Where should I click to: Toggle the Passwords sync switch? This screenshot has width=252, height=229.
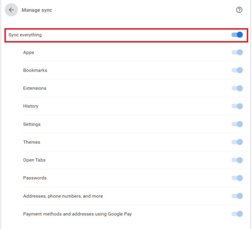point(237,178)
